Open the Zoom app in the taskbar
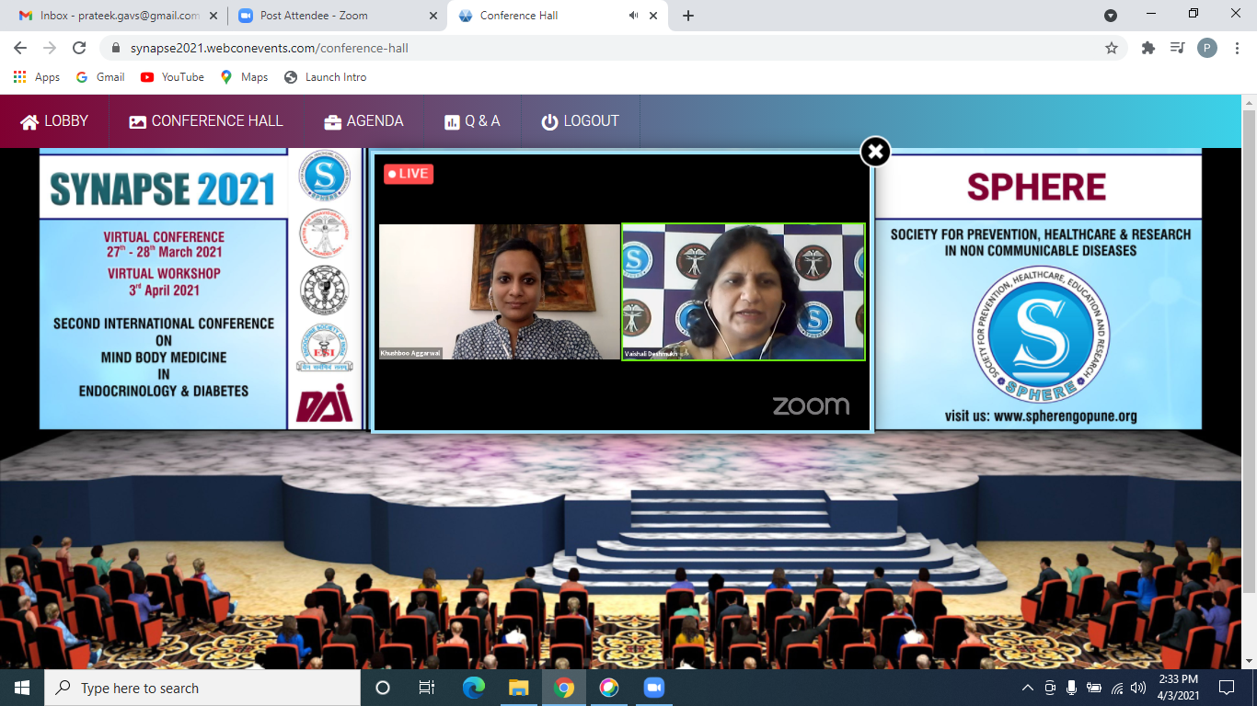Screen dimensions: 1257x706 (x=653, y=688)
